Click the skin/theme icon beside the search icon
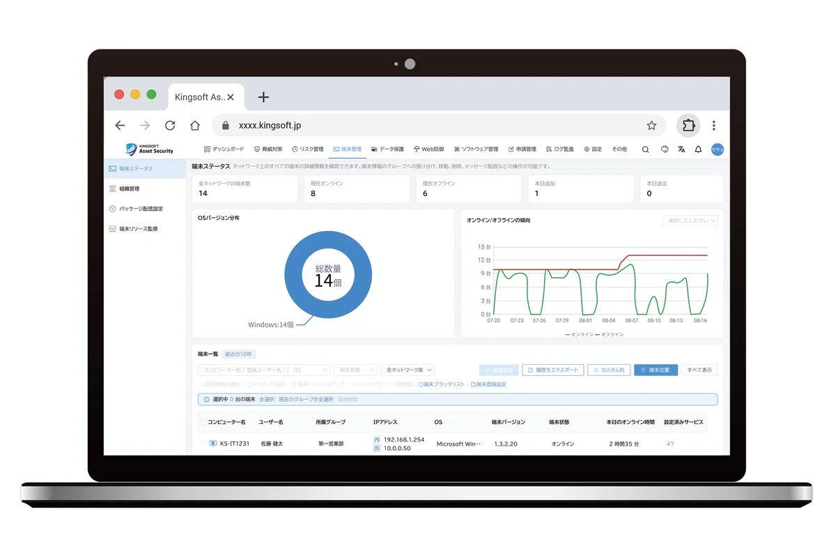 click(665, 149)
